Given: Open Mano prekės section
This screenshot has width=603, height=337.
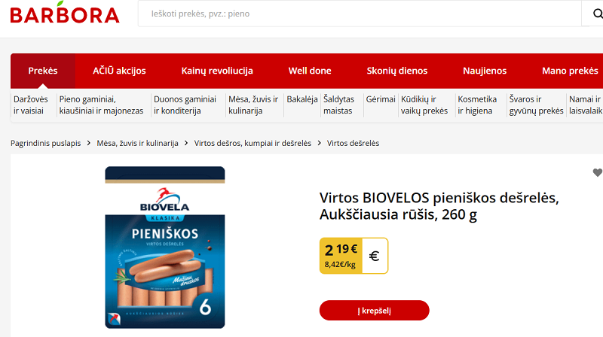Looking at the screenshot, I should [570, 71].
